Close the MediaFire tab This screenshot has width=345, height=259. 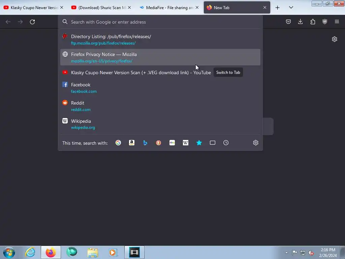197,7
